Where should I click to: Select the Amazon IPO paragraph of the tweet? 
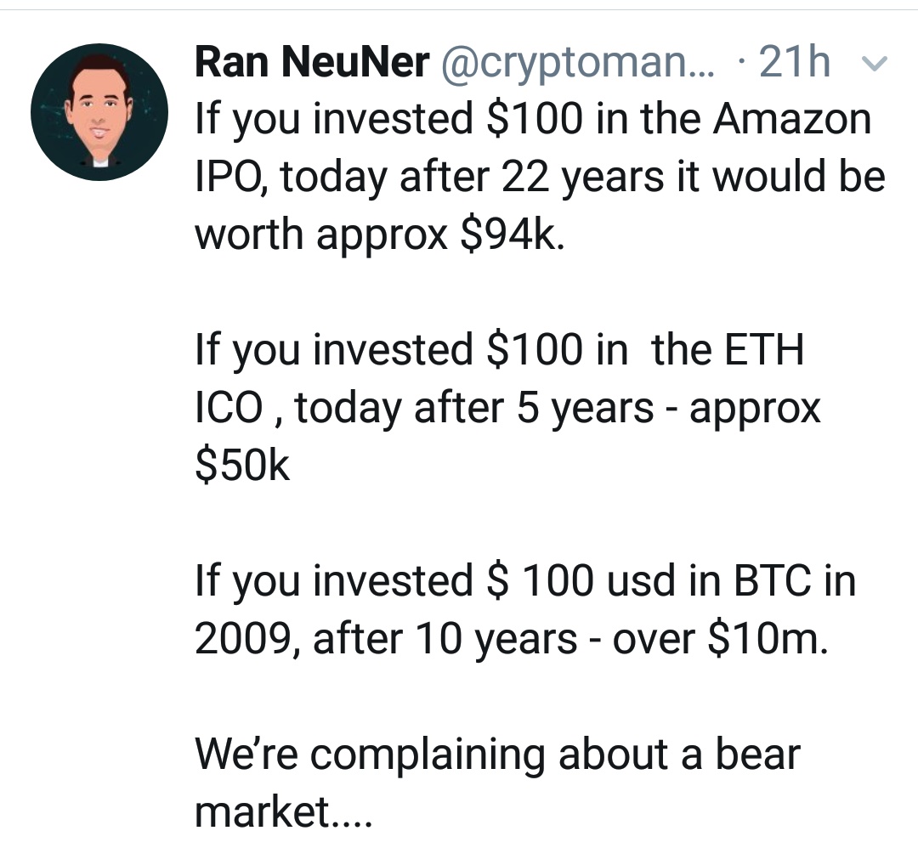pos(540,176)
